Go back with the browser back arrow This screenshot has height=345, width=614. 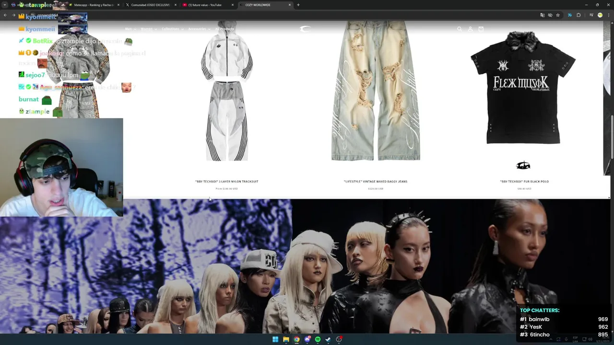coord(5,15)
